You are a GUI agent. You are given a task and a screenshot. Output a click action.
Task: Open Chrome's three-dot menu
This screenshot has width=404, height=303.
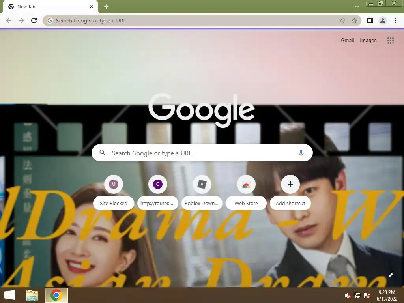tap(395, 21)
